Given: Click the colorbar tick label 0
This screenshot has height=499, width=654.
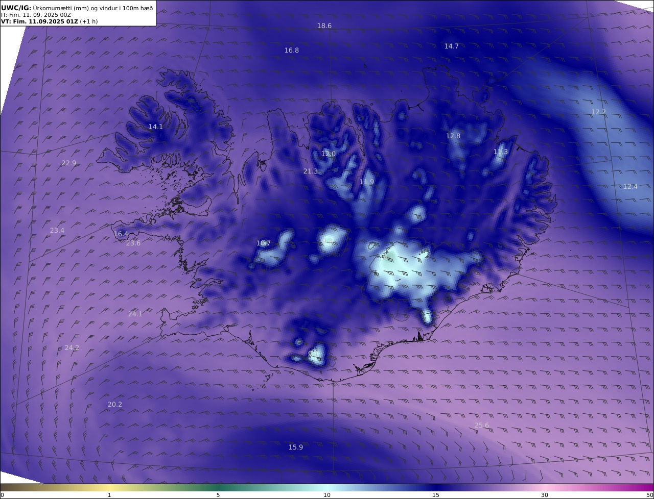Looking at the screenshot, I should click(2, 495).
